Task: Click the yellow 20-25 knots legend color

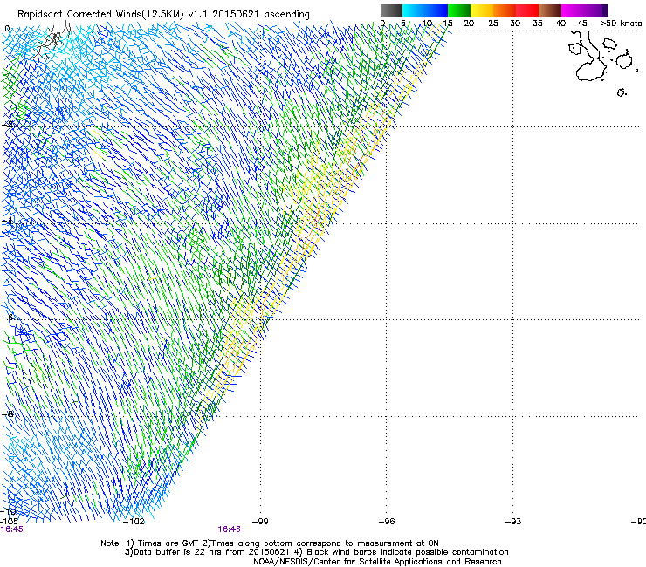Action: pyautogui.click(x=482, y=10)
